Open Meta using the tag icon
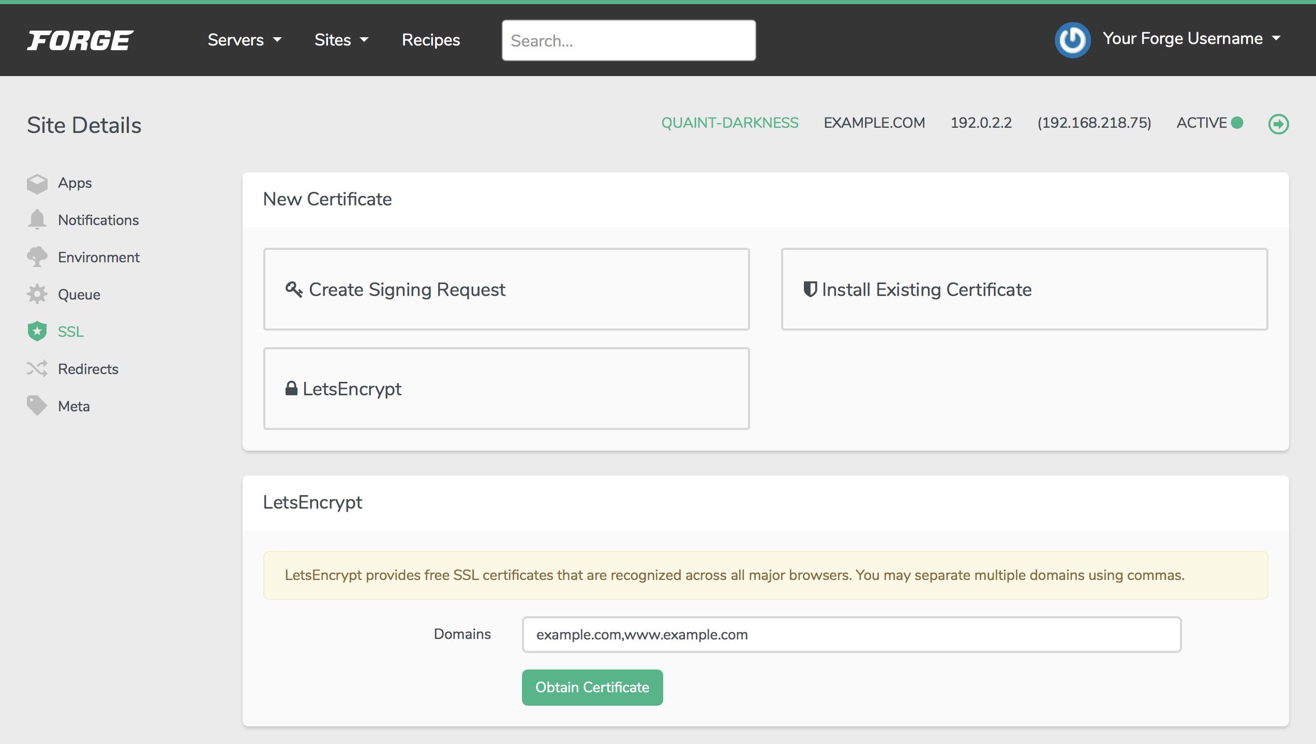The width and height of the screenshot is (1316, 744). pyautogui.click(x=37, y=406)
